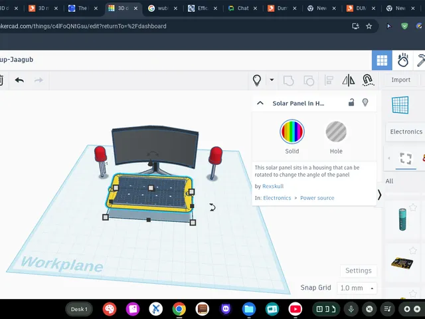Click the tinkercad URL address bar
Viewport: 425px width, 319px height.
173,27
